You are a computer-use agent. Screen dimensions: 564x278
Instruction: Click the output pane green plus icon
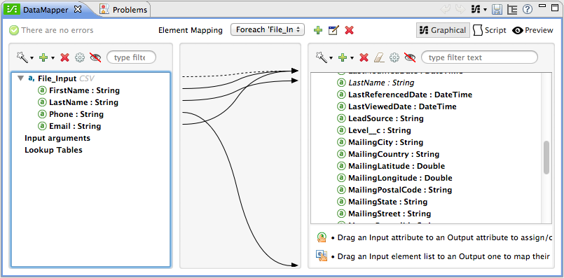[343, 57]
